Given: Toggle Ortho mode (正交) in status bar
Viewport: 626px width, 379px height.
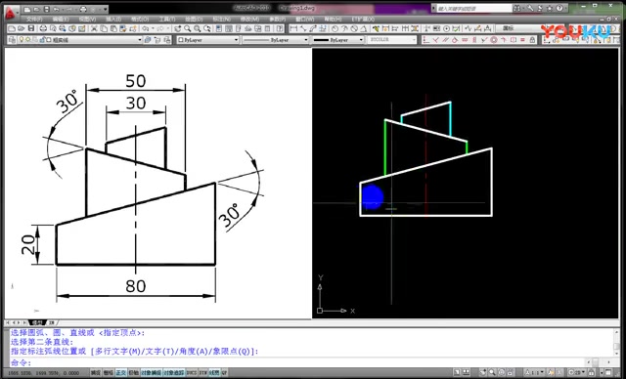Looking at the screenshot, I should (x=121, y=373).
